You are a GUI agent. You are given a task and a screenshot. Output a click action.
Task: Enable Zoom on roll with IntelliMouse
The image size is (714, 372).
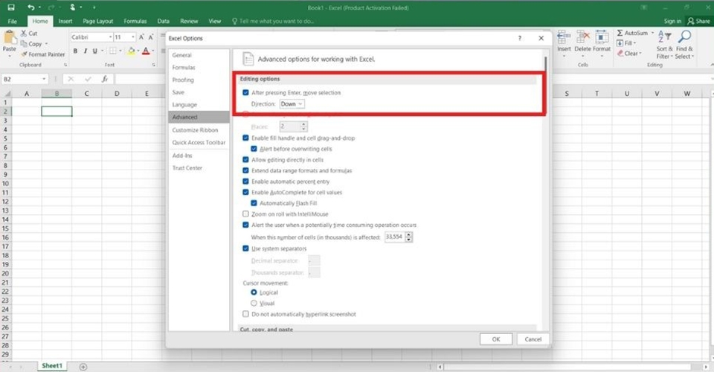pyautogui.click(x=246, y=214)
